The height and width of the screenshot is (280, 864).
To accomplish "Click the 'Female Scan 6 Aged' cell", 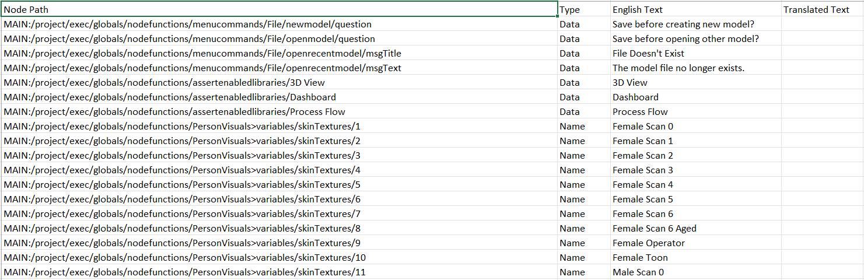I will (696, 228).
